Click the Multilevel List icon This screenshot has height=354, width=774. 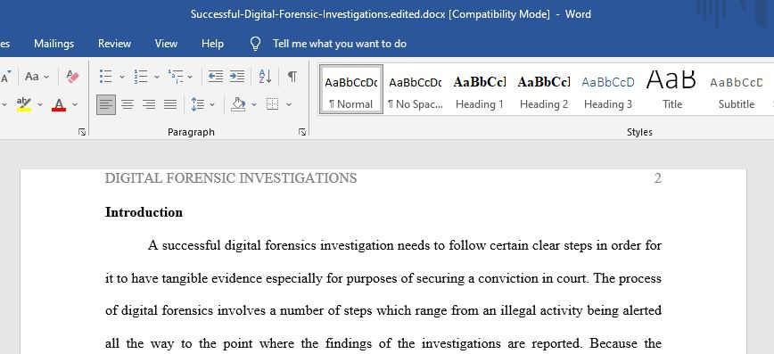(176, 76)
